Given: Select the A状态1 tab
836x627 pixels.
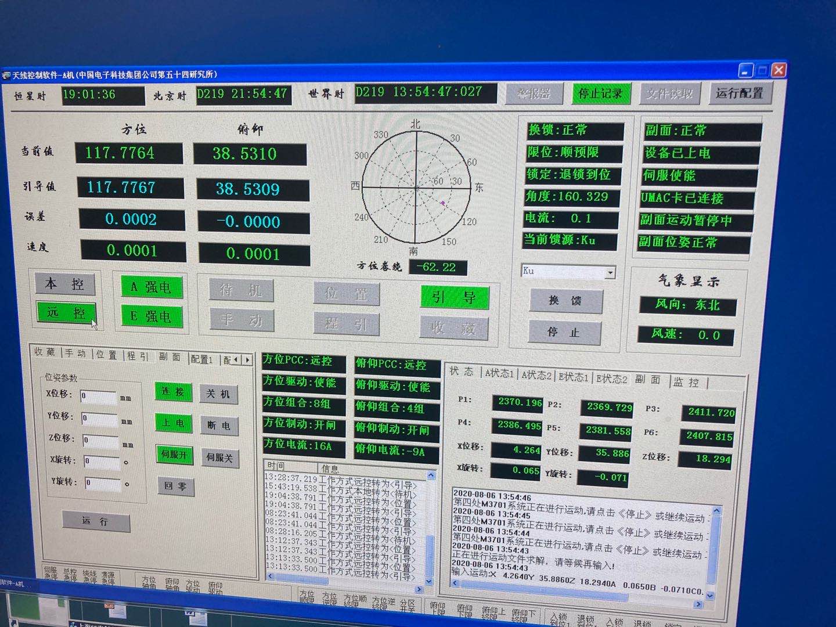Looking at the screenshot, I should 499,373.
